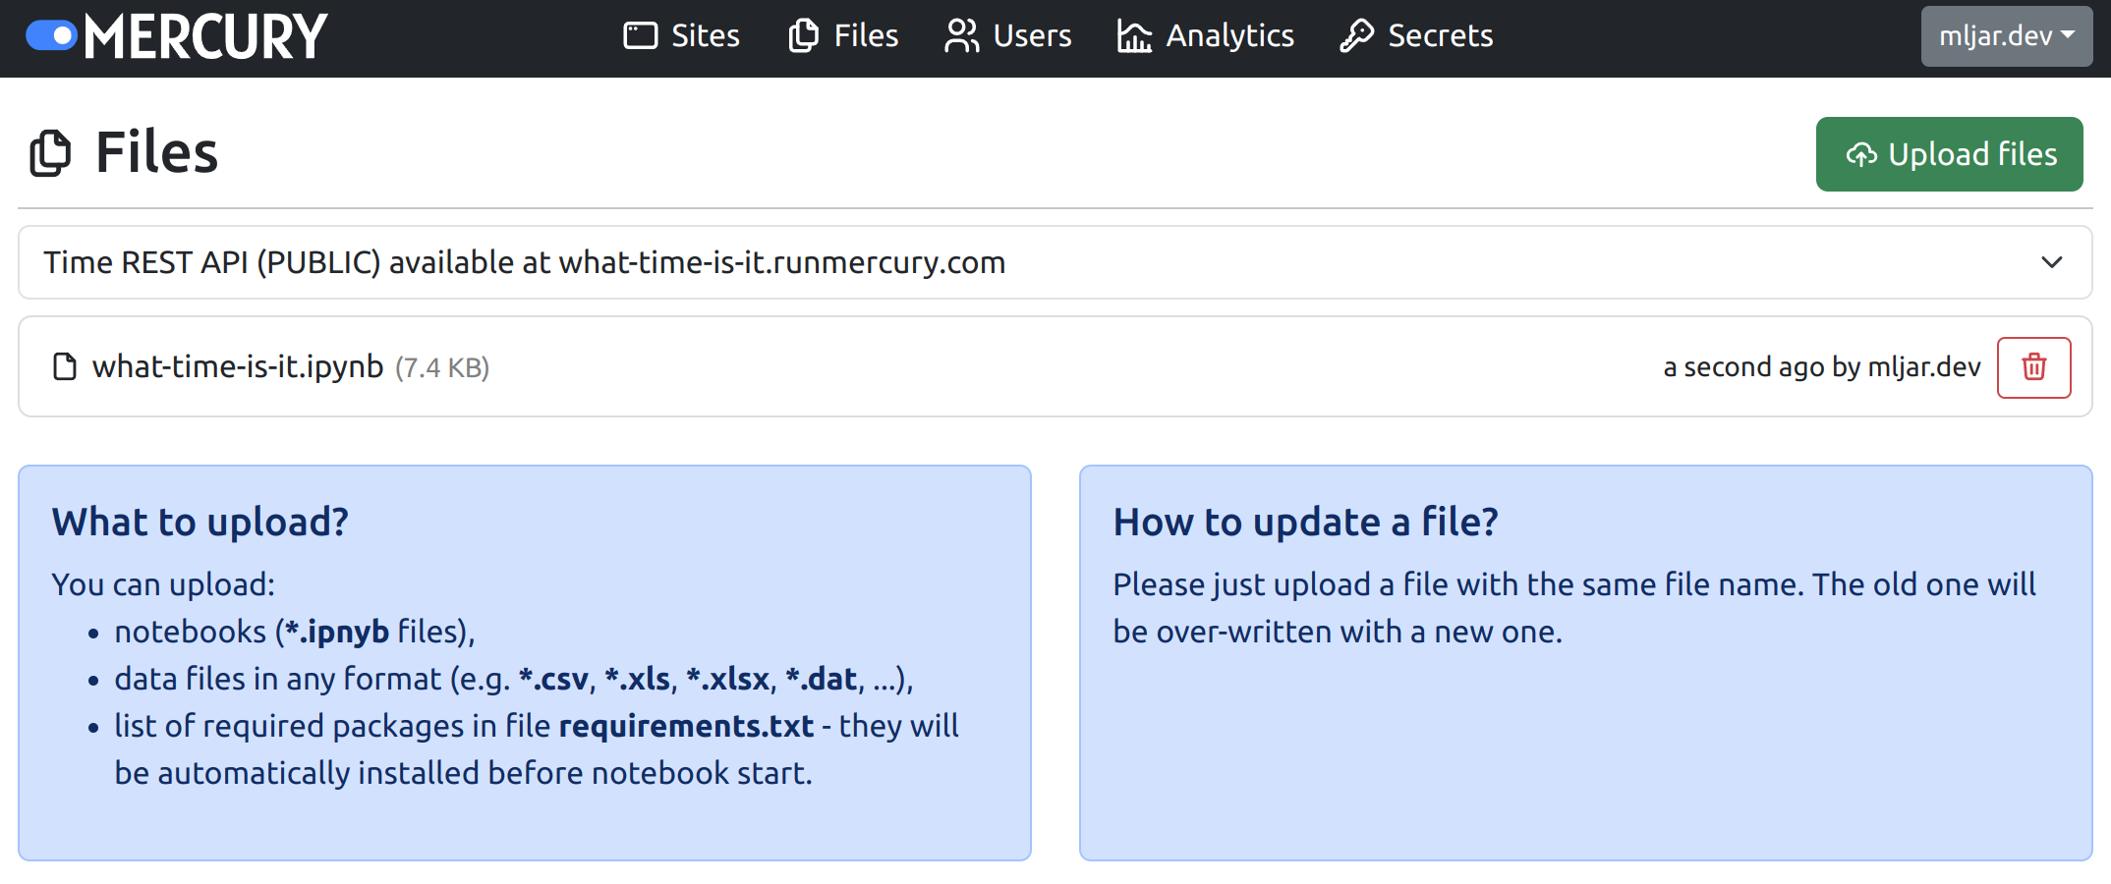Open the mljar.dev account dropdown
Image resolution: width=2111 pixels, height=884 pixels.
point(2006,35)
